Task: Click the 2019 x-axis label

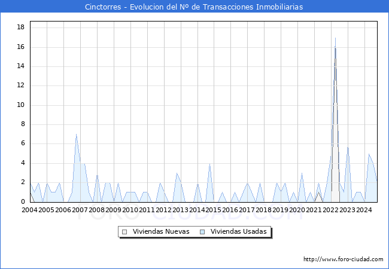Action: (x=280, y=210)
